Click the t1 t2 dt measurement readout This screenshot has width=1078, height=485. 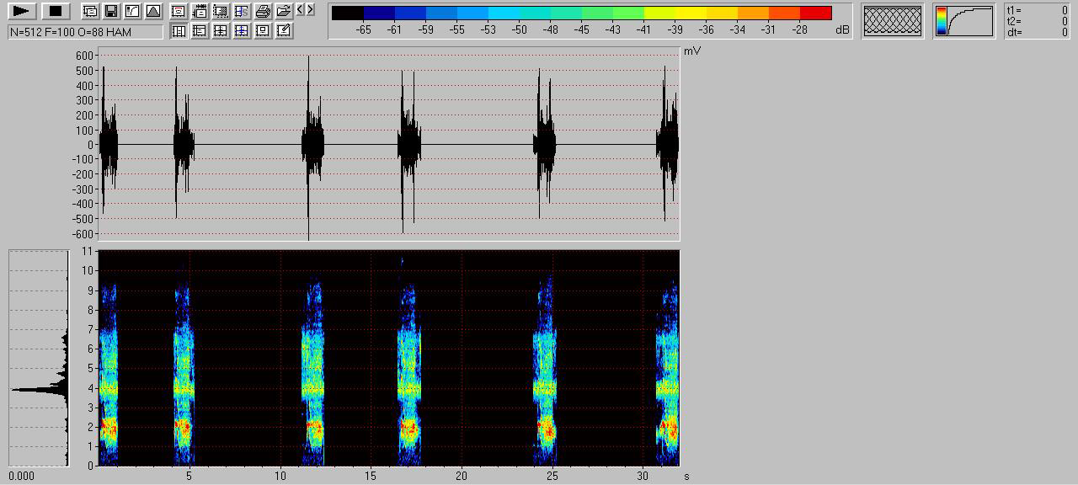pos(1037,21)
